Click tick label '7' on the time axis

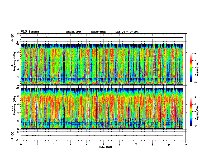click(136, 145)
